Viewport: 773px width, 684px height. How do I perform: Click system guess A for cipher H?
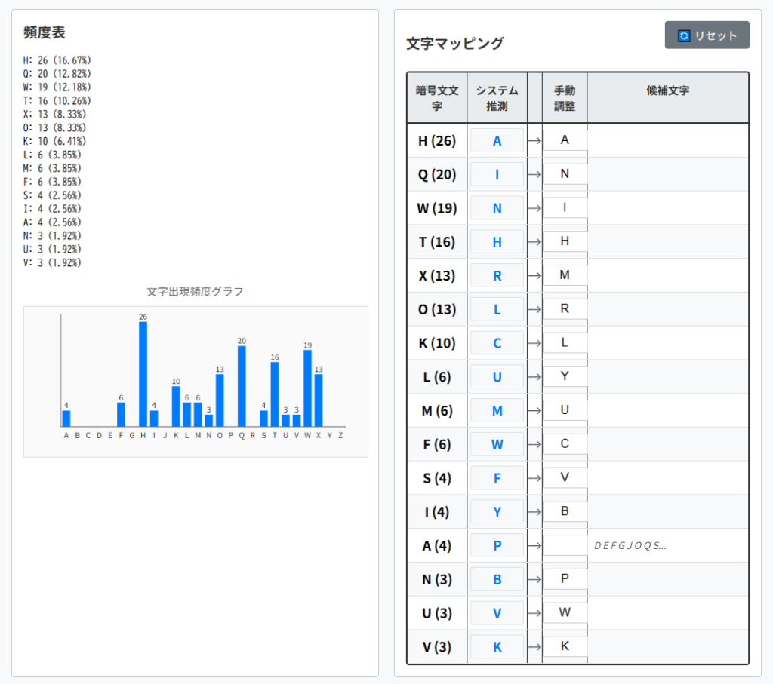tap(497, 140)
